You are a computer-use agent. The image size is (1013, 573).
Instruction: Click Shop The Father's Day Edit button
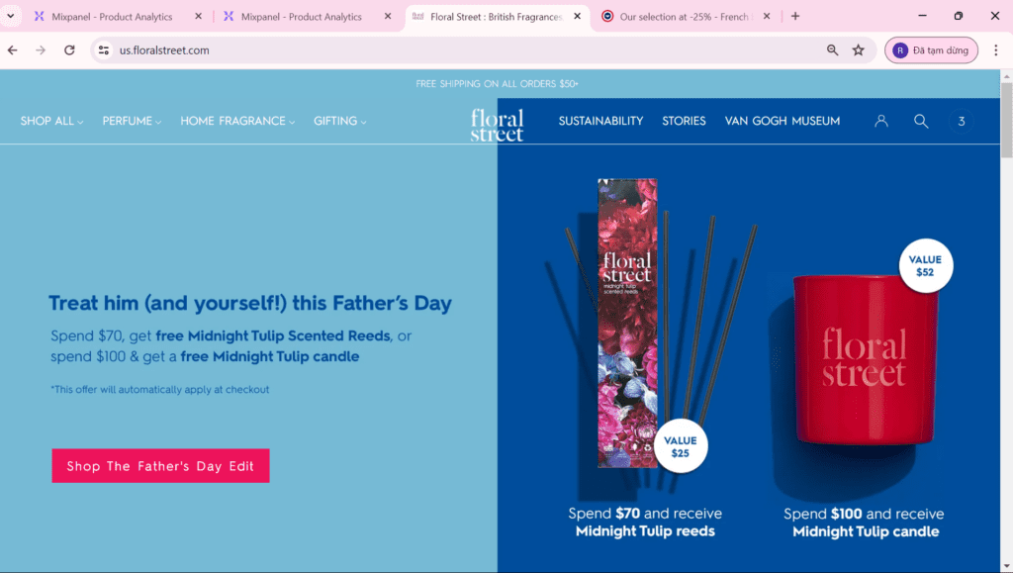click(160, 466)
